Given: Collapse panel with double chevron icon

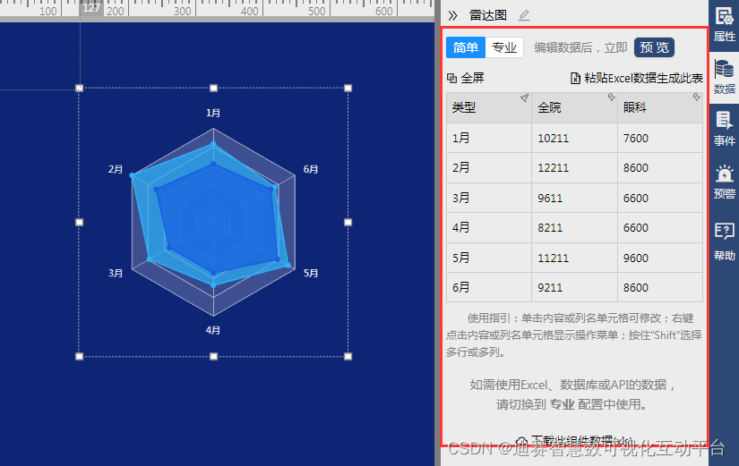Looking at the screenshot, I should click(452, 15).
